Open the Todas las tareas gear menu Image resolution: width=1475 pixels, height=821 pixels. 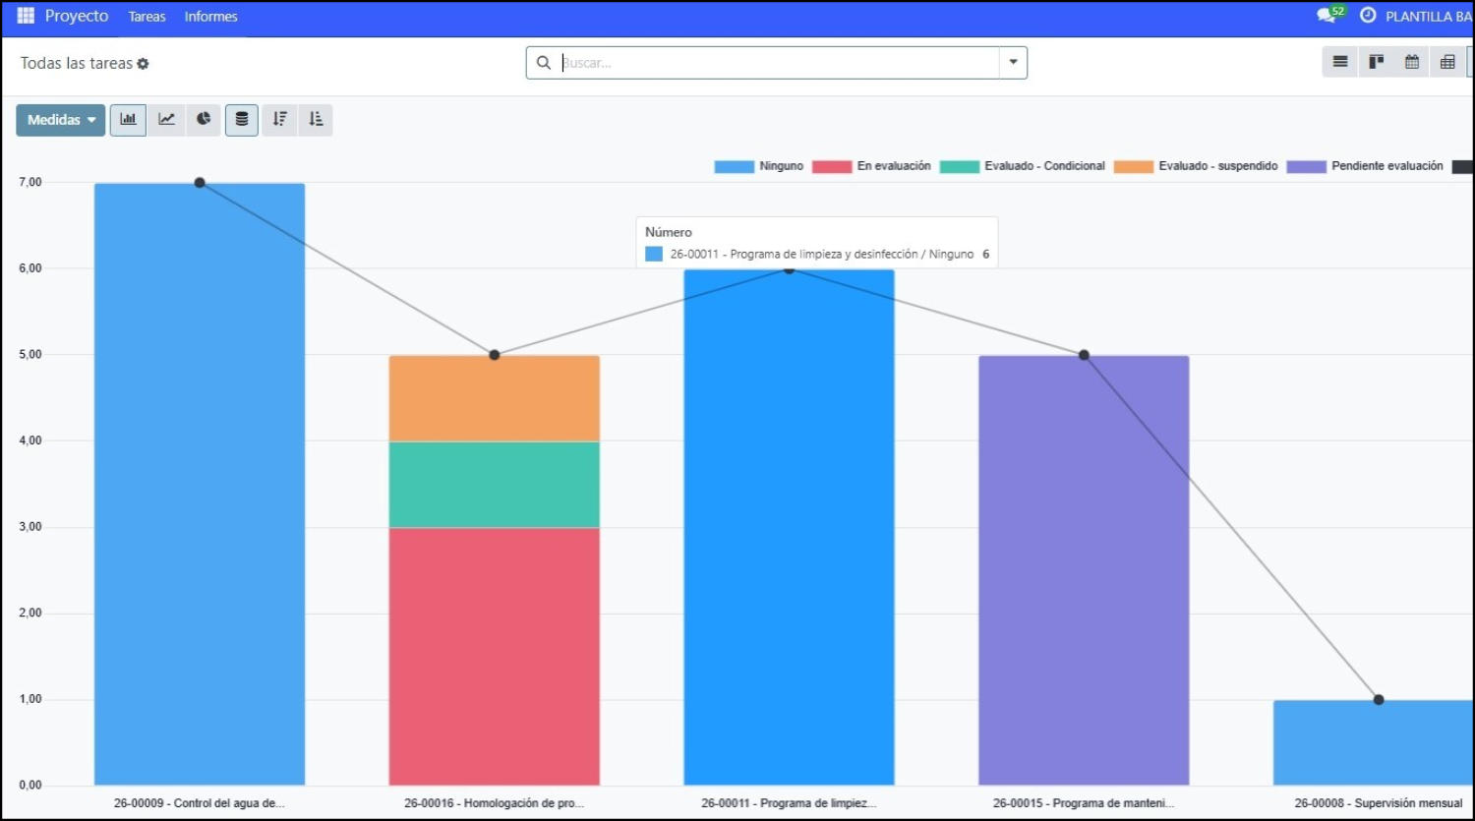coord(143,64)
